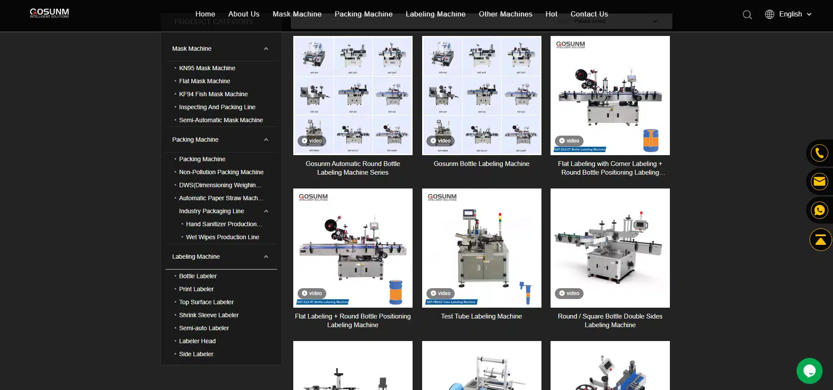This screenshot has width=833, height=390.
Task: Click the floating phone call icon
Action: click(819, 153)
